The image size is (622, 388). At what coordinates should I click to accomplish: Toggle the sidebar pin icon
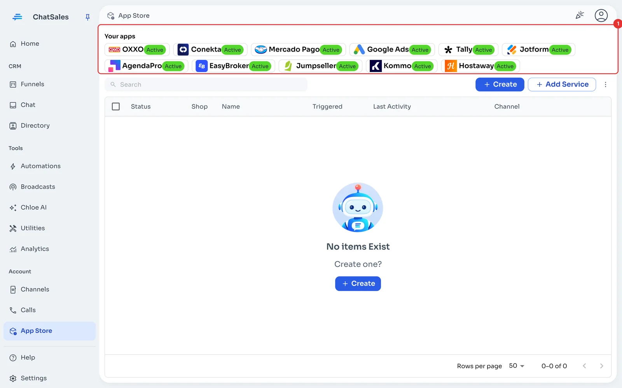coord(87,17)
